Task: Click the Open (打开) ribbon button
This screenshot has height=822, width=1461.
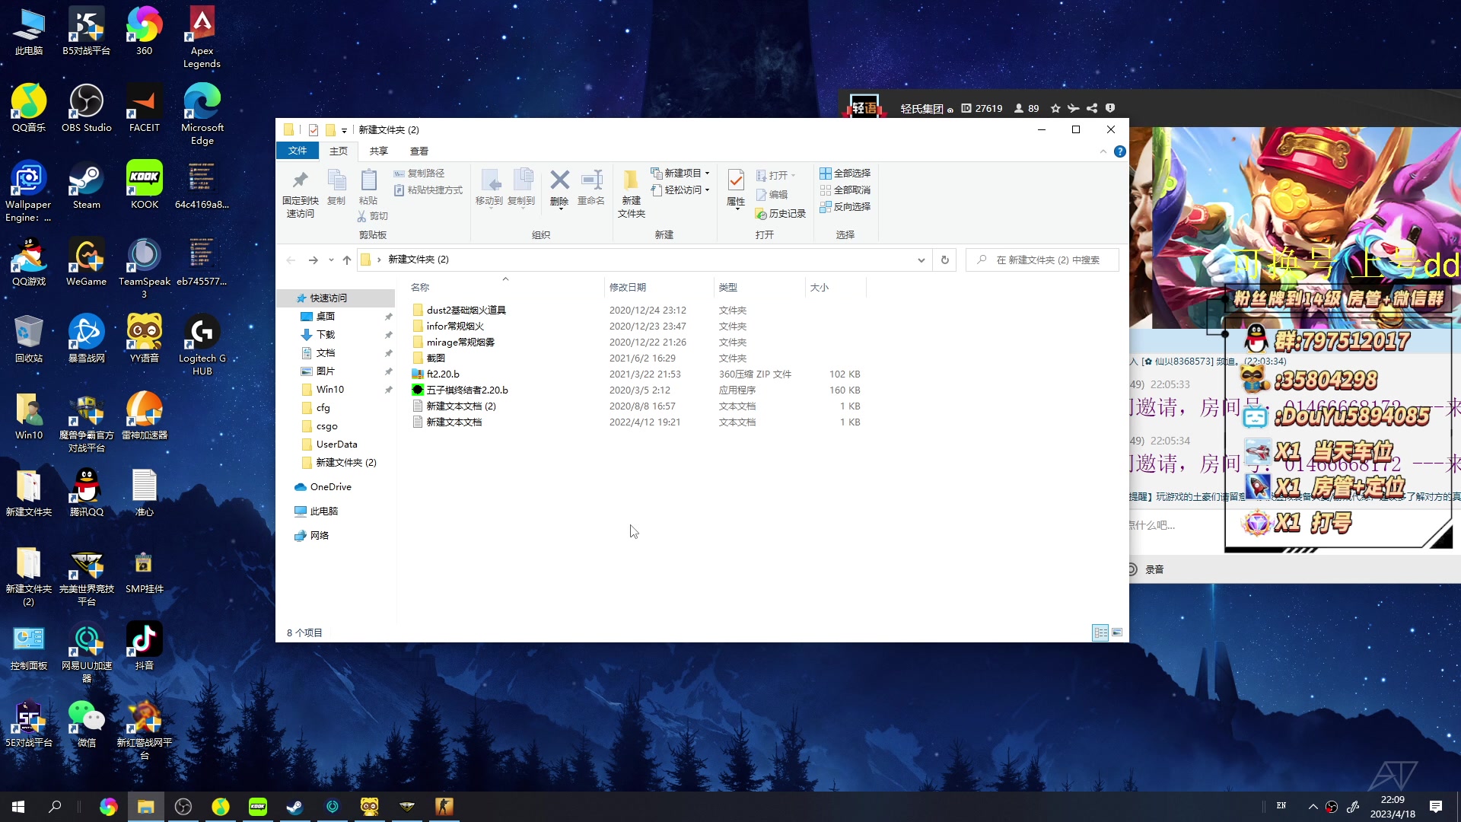Action: click(x=775, y=175)
